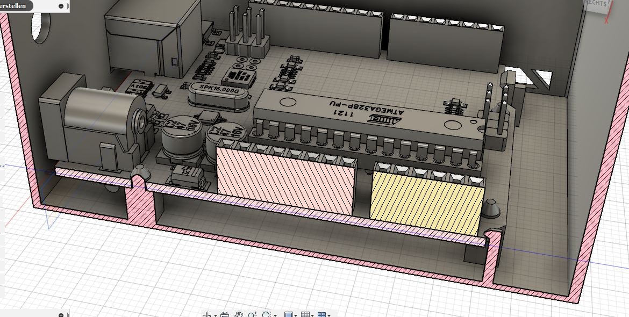Activate the Look At tool
Viewport: 629px width, 317px height.
point(225,315)
